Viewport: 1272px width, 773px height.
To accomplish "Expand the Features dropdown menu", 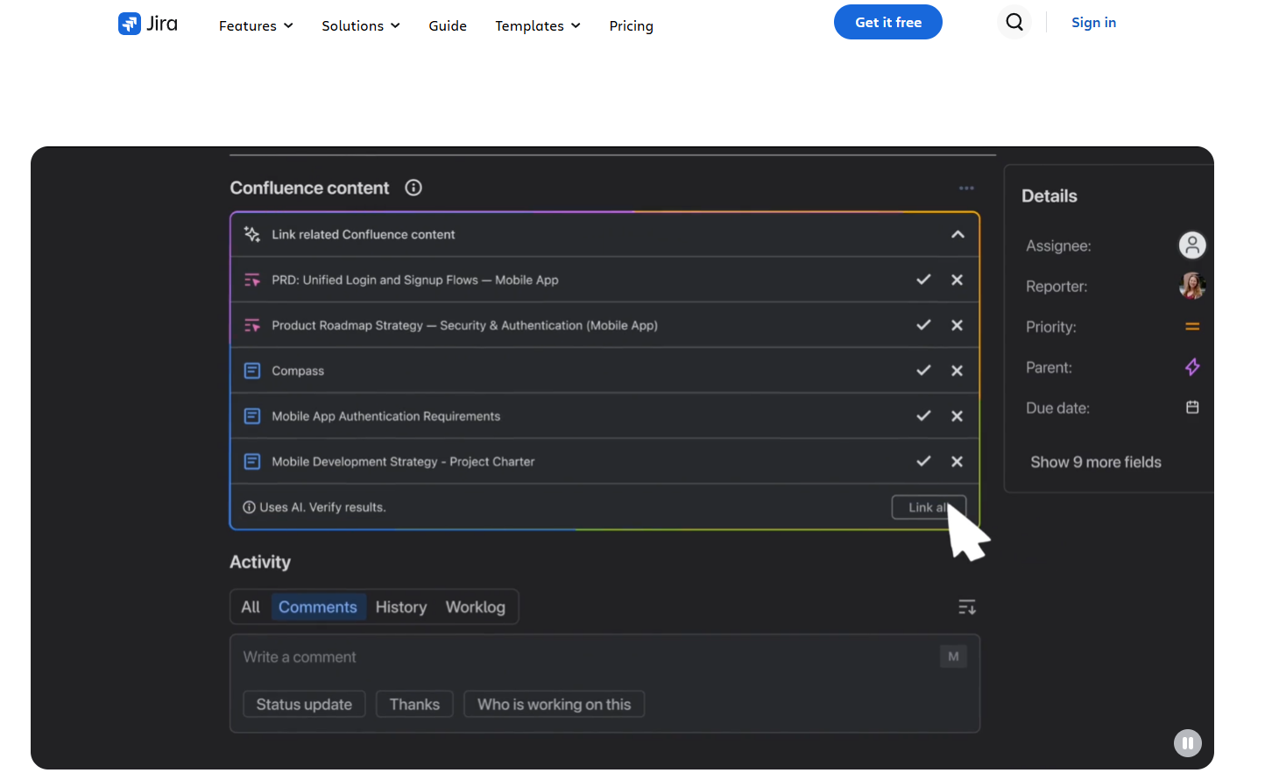I will pos(256,26).
